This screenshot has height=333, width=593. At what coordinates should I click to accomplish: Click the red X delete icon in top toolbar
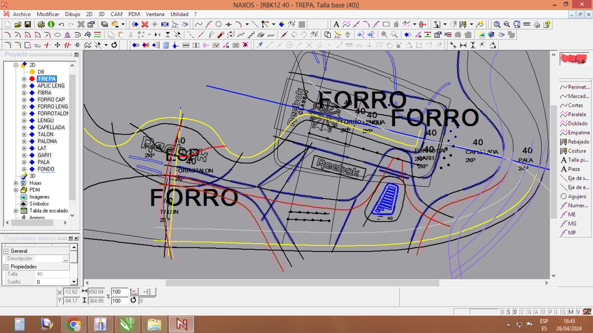click(145, 24)
